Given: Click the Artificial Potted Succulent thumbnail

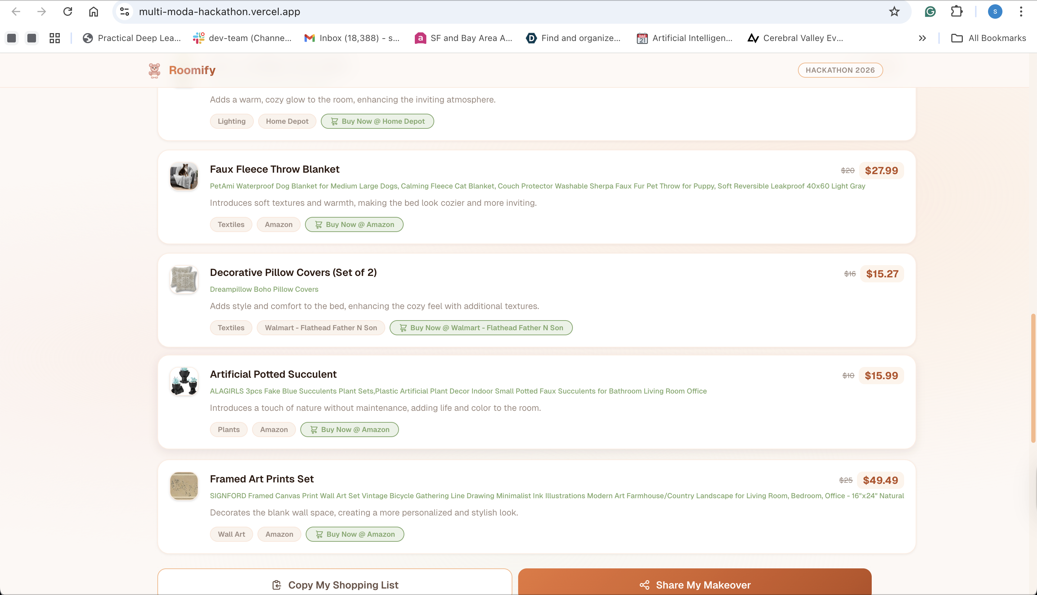Looking at the screenshot, I should click(184, 381).
